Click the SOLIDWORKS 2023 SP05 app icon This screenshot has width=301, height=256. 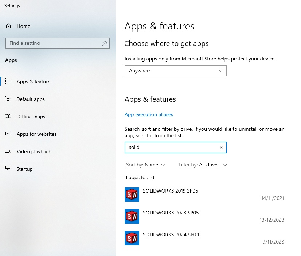(x=132, y=216)
